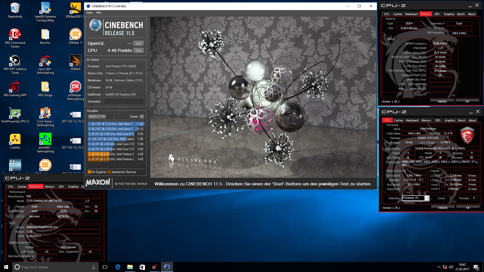Show hidden system tray icons
484x272 pixels.
(x=439, y=267)
